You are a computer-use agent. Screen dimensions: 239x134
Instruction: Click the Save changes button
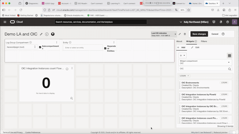click(x=199, y=34)
